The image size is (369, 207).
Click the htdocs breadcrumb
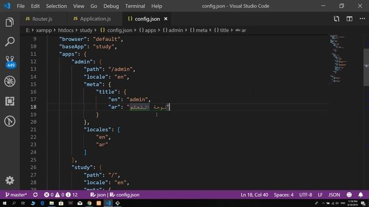pos(66,30)
